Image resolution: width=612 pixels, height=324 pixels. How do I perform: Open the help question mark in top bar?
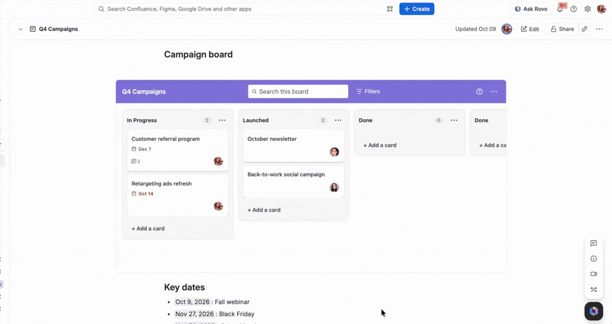(574, 9)
